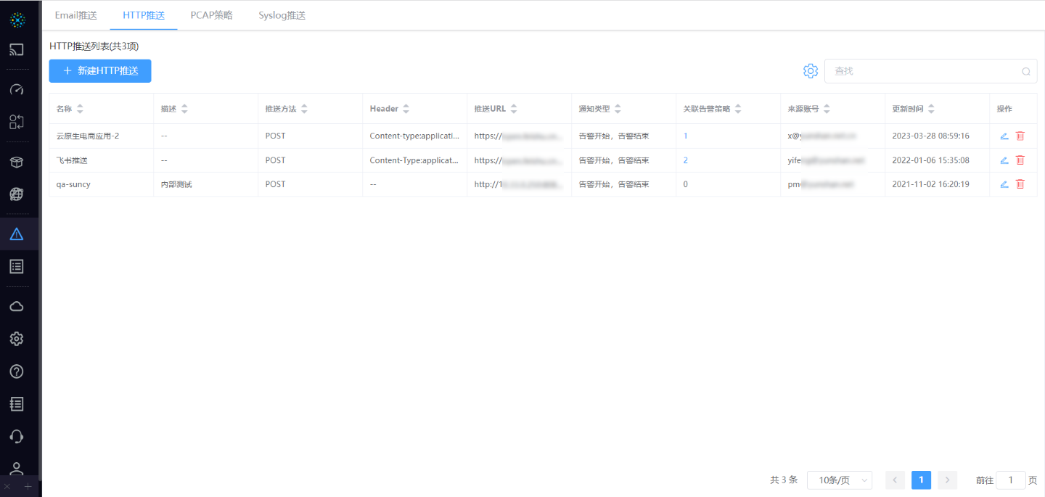1045x497 pixels.
Task: Sort by 推送方法 column arrows
Action: pos(304,109)
